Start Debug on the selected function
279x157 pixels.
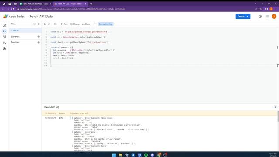click(x=75, y=24)
